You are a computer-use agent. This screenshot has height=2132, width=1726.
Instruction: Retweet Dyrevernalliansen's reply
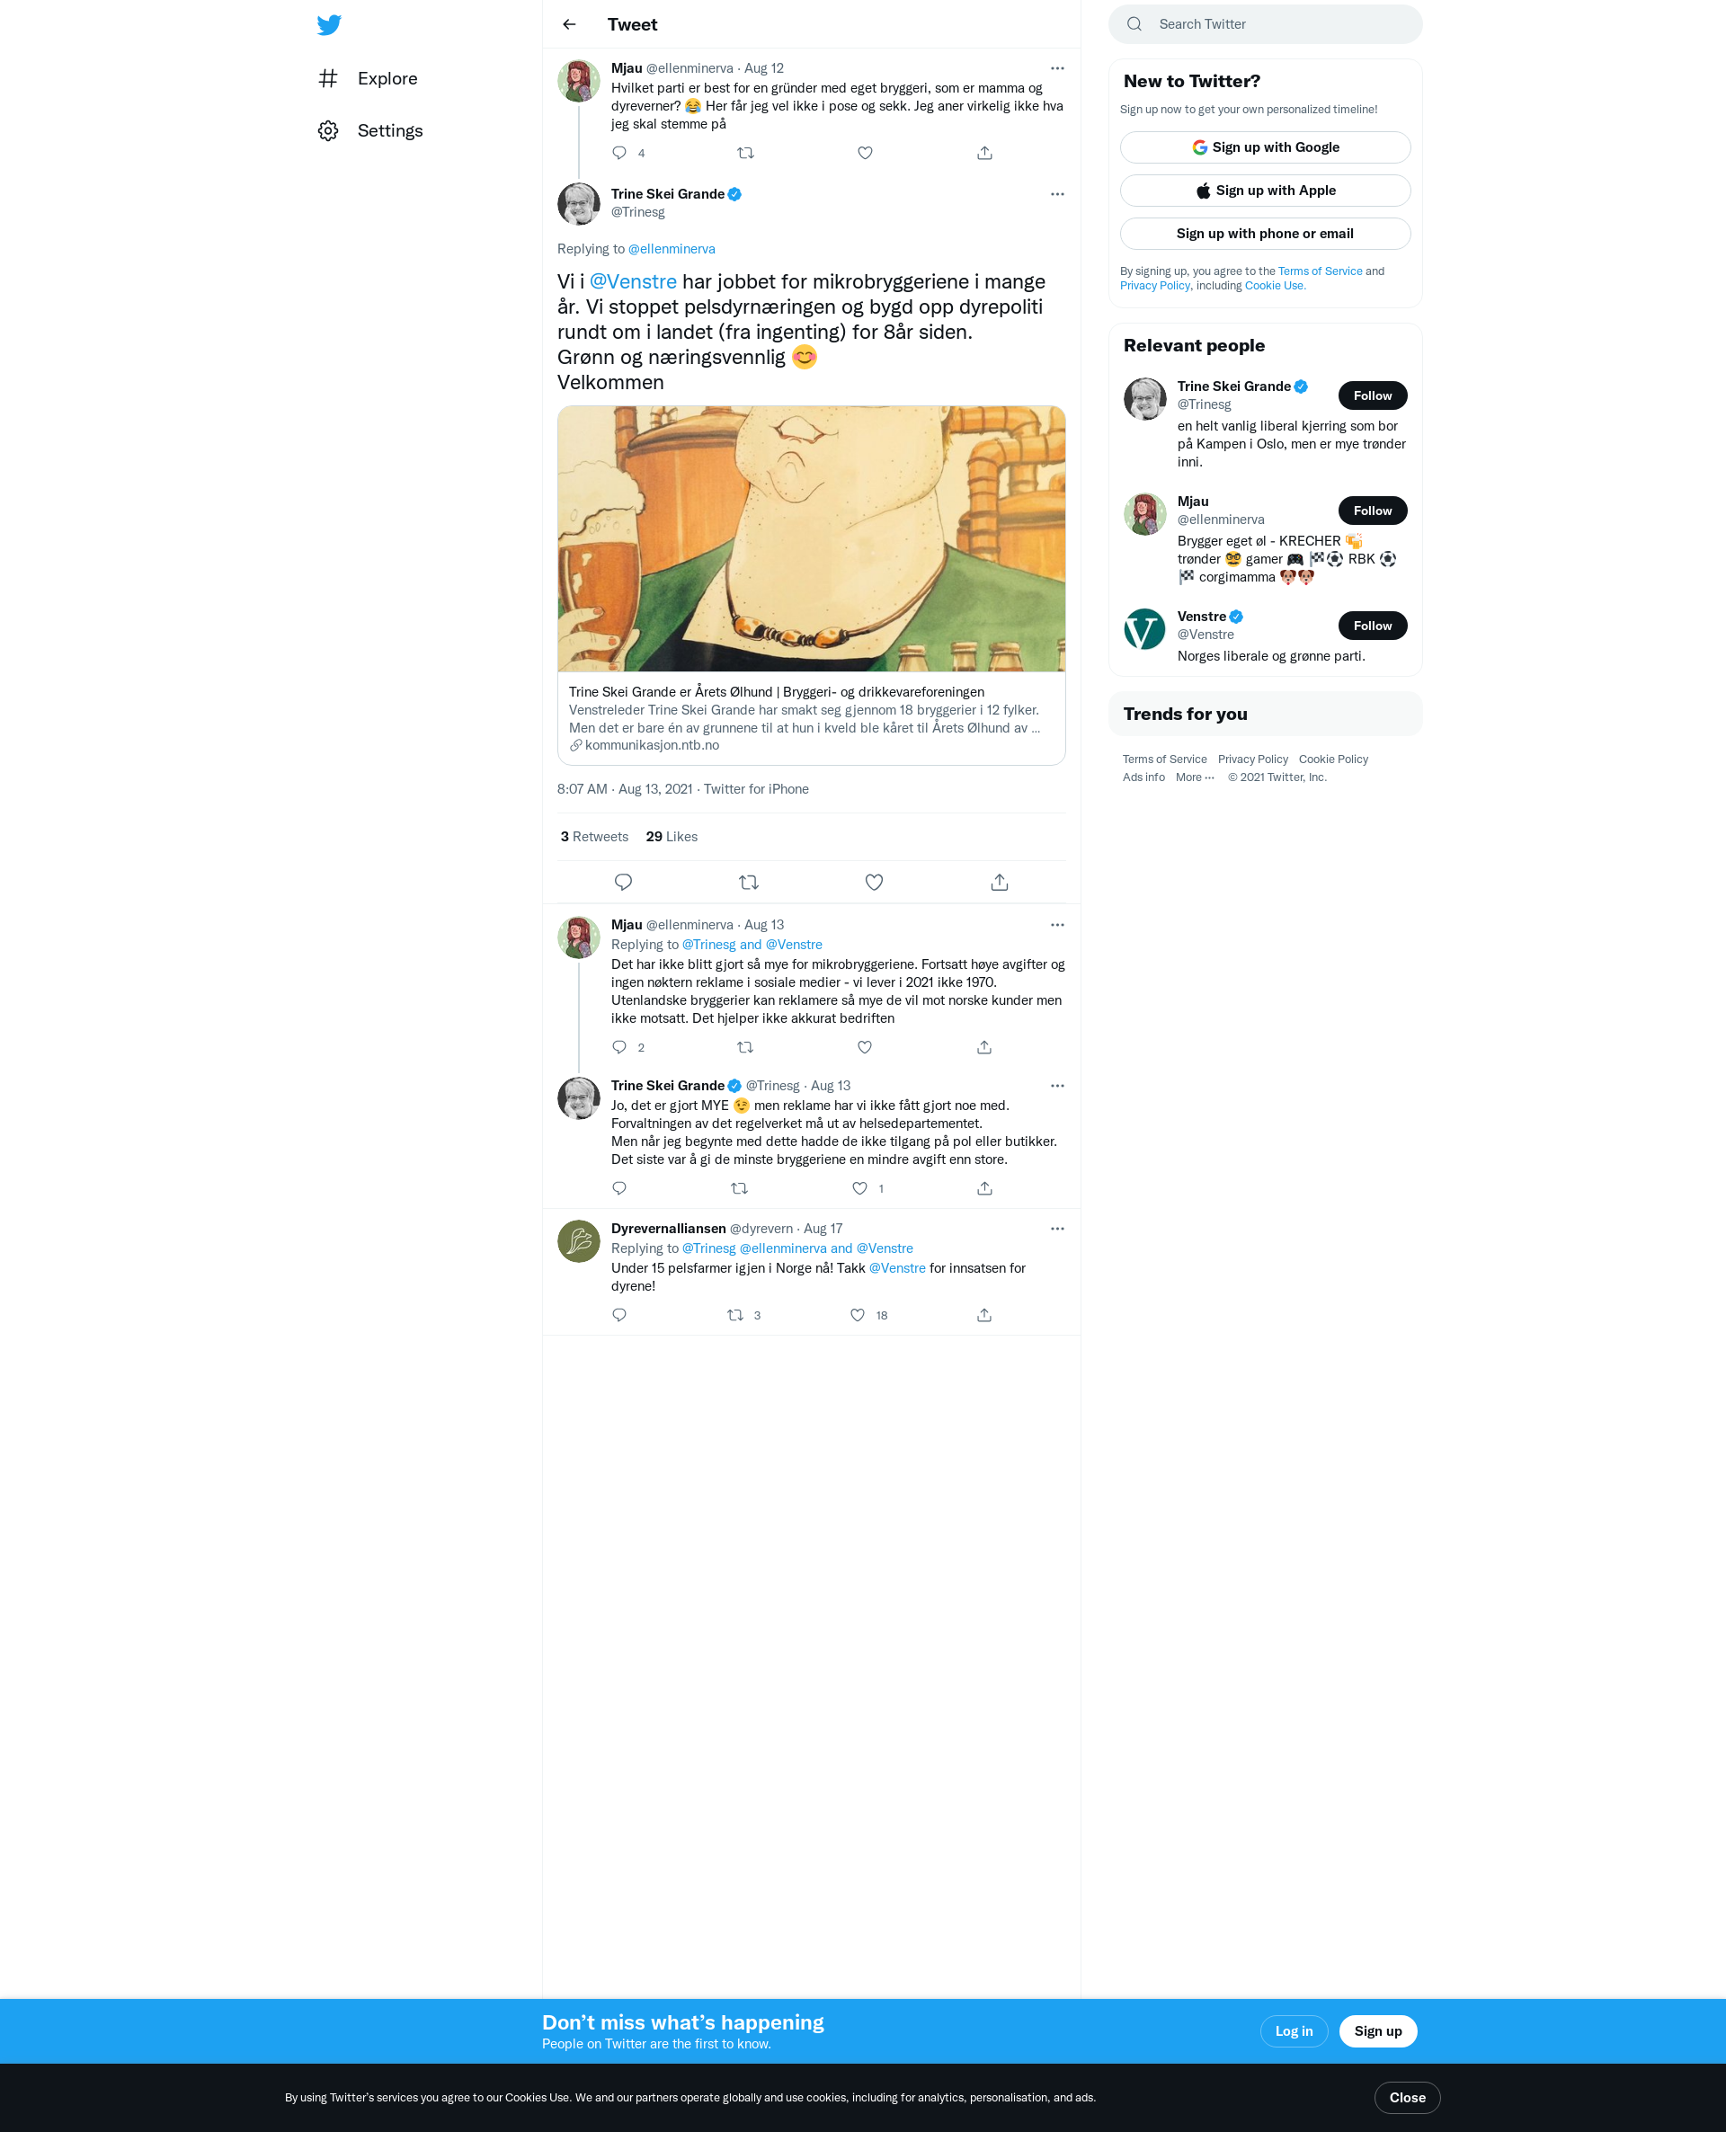735,1315
